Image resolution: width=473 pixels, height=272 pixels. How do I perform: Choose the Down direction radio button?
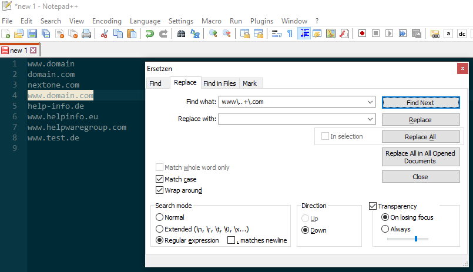click(306, 230)
